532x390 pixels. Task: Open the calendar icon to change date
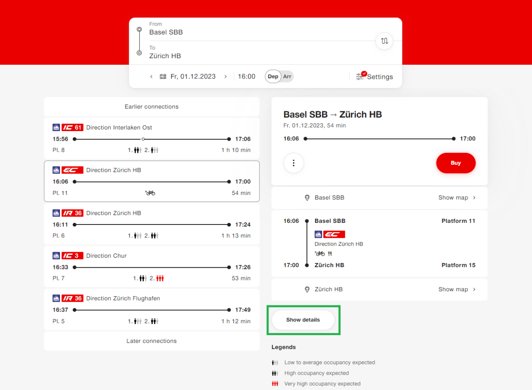(163, 76)
